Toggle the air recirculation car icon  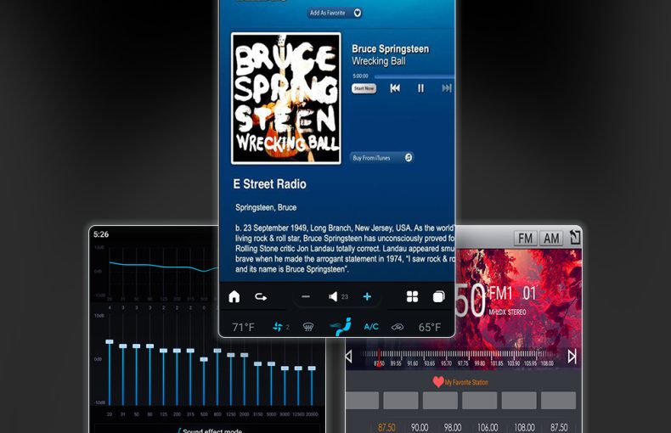(x=398, y=328)
